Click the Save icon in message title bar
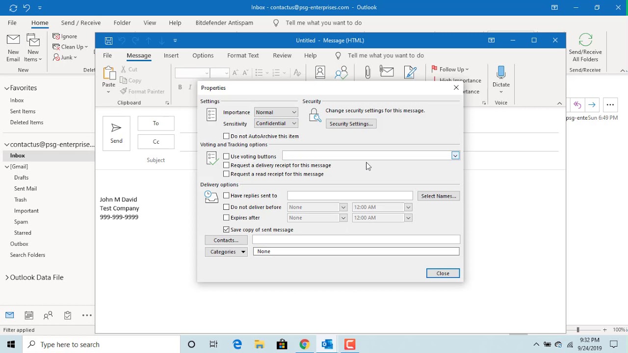628x353 pixels. click(x=109, y=41)
